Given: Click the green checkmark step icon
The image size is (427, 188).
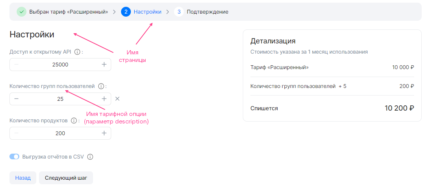Looking at the screenshot, I should [22, 12].
